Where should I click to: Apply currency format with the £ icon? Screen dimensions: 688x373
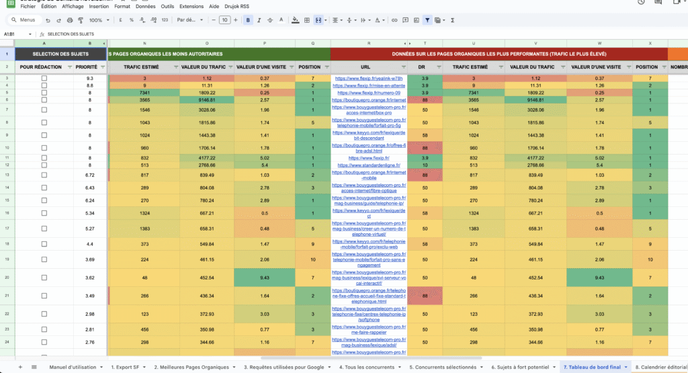pyautogui.click(x=121, y=20)
